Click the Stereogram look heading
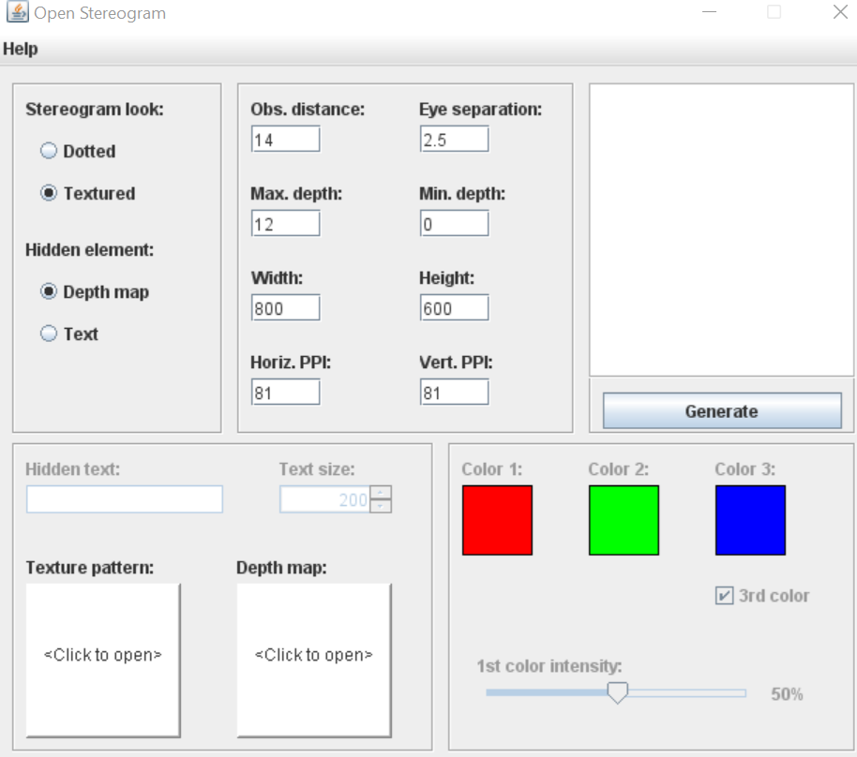857x757 pixels. pos(95,110)
